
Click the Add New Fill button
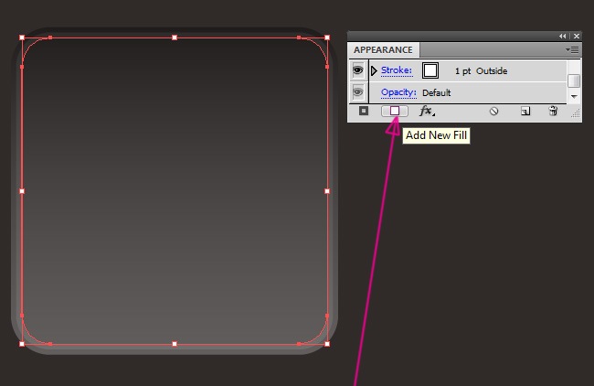point(395,111)
